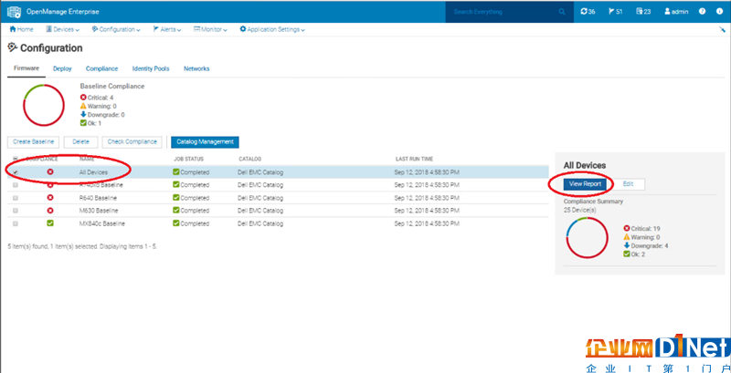
Task: Click the Create Baseline button
Action: point(34,142)
